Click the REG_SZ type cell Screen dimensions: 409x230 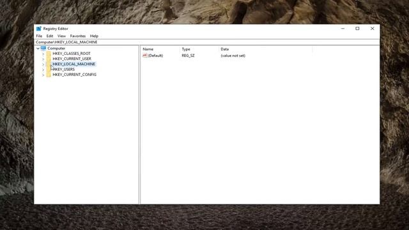188,56
